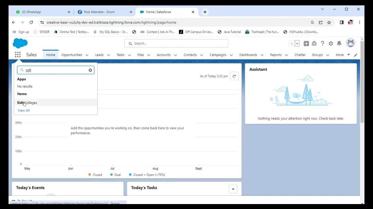Expand the Dashboards tab chevron
The height and width of the screenshot is (209, 373).
pyautogui.click(x=262, y=55)
